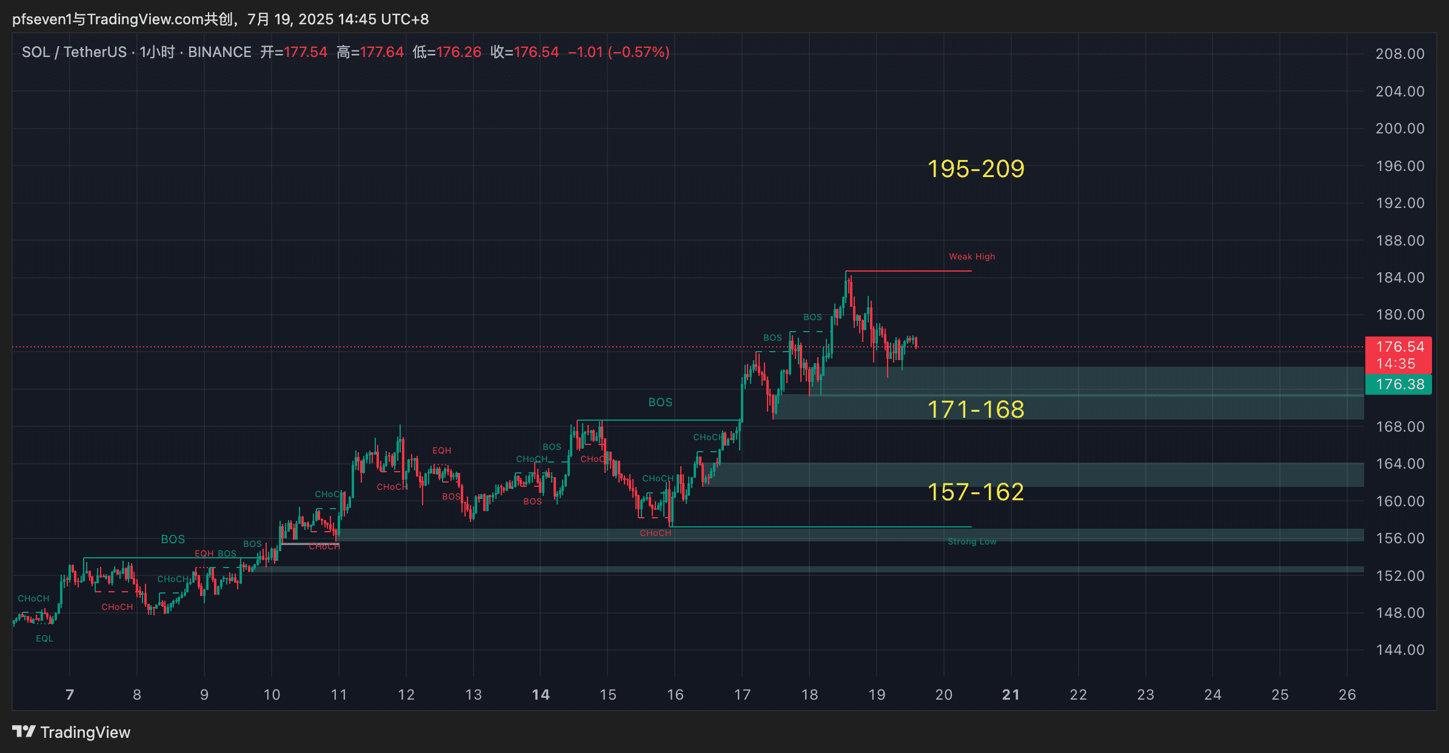Image resolution: width=1449 pixels, height=753 pixels.
Task: Click the 17 date axis label
Action: [x=742, y=695]
